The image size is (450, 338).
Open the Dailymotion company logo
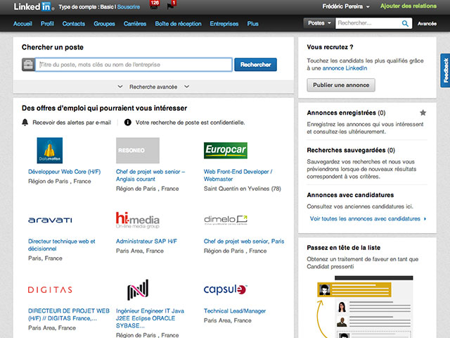point(50,150)
